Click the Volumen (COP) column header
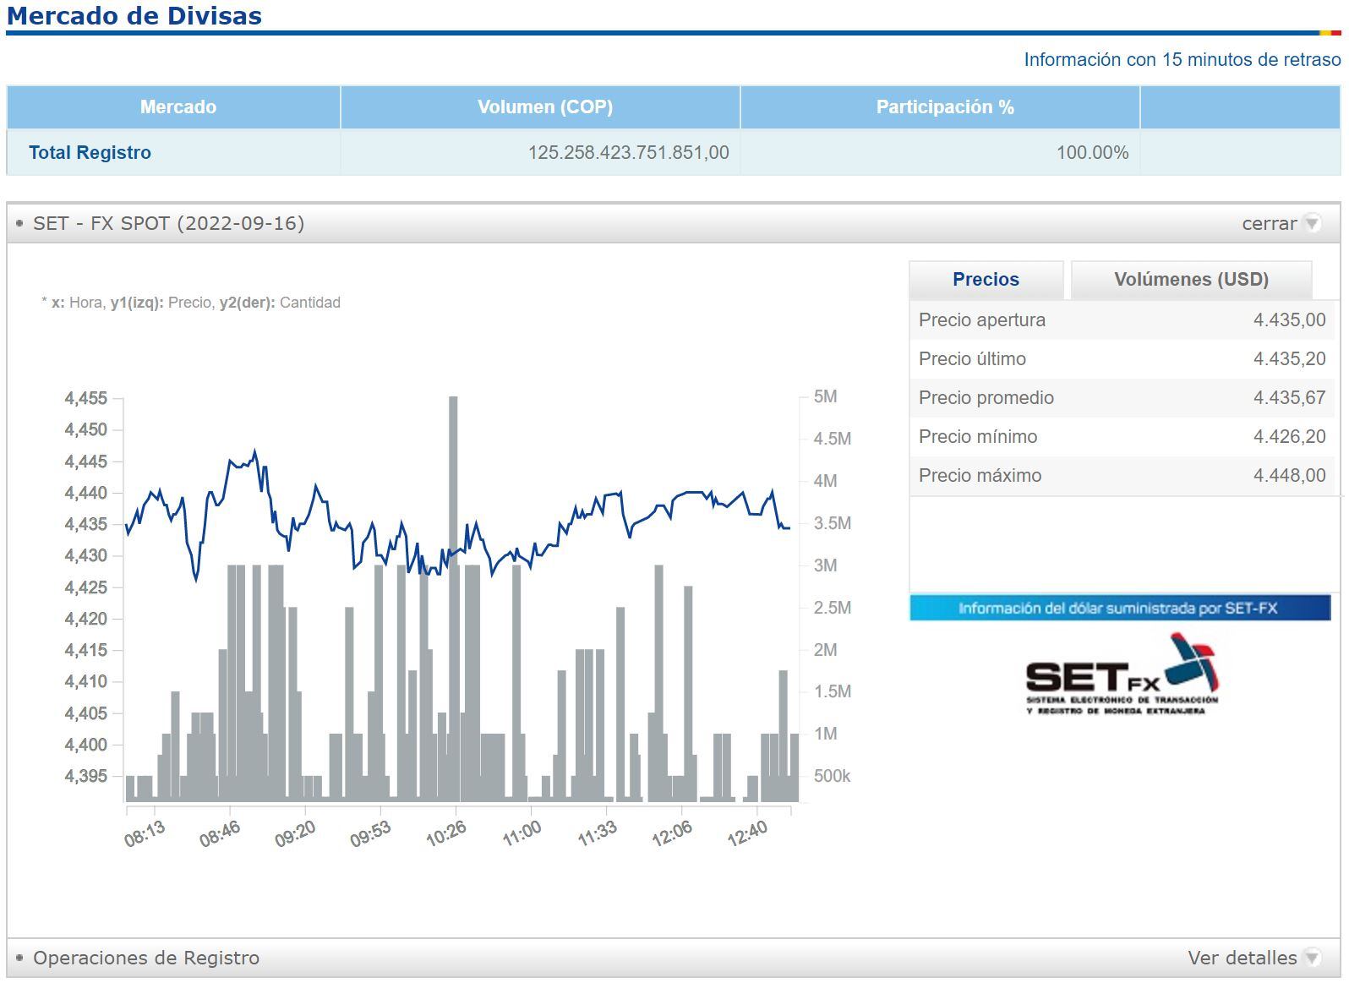This screenshot has height=983, width=1349. click(544, 107)
